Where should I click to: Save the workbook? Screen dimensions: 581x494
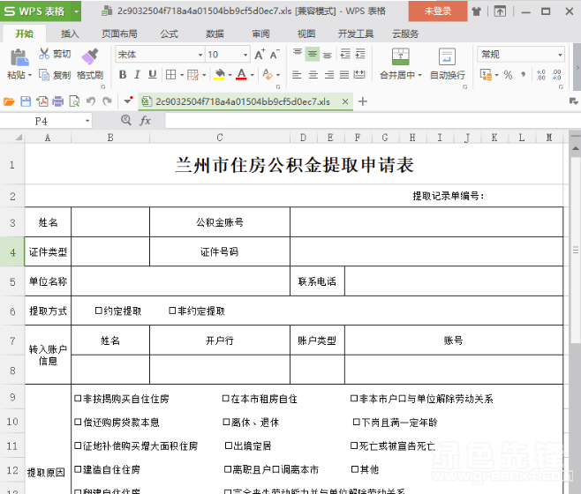26,101
